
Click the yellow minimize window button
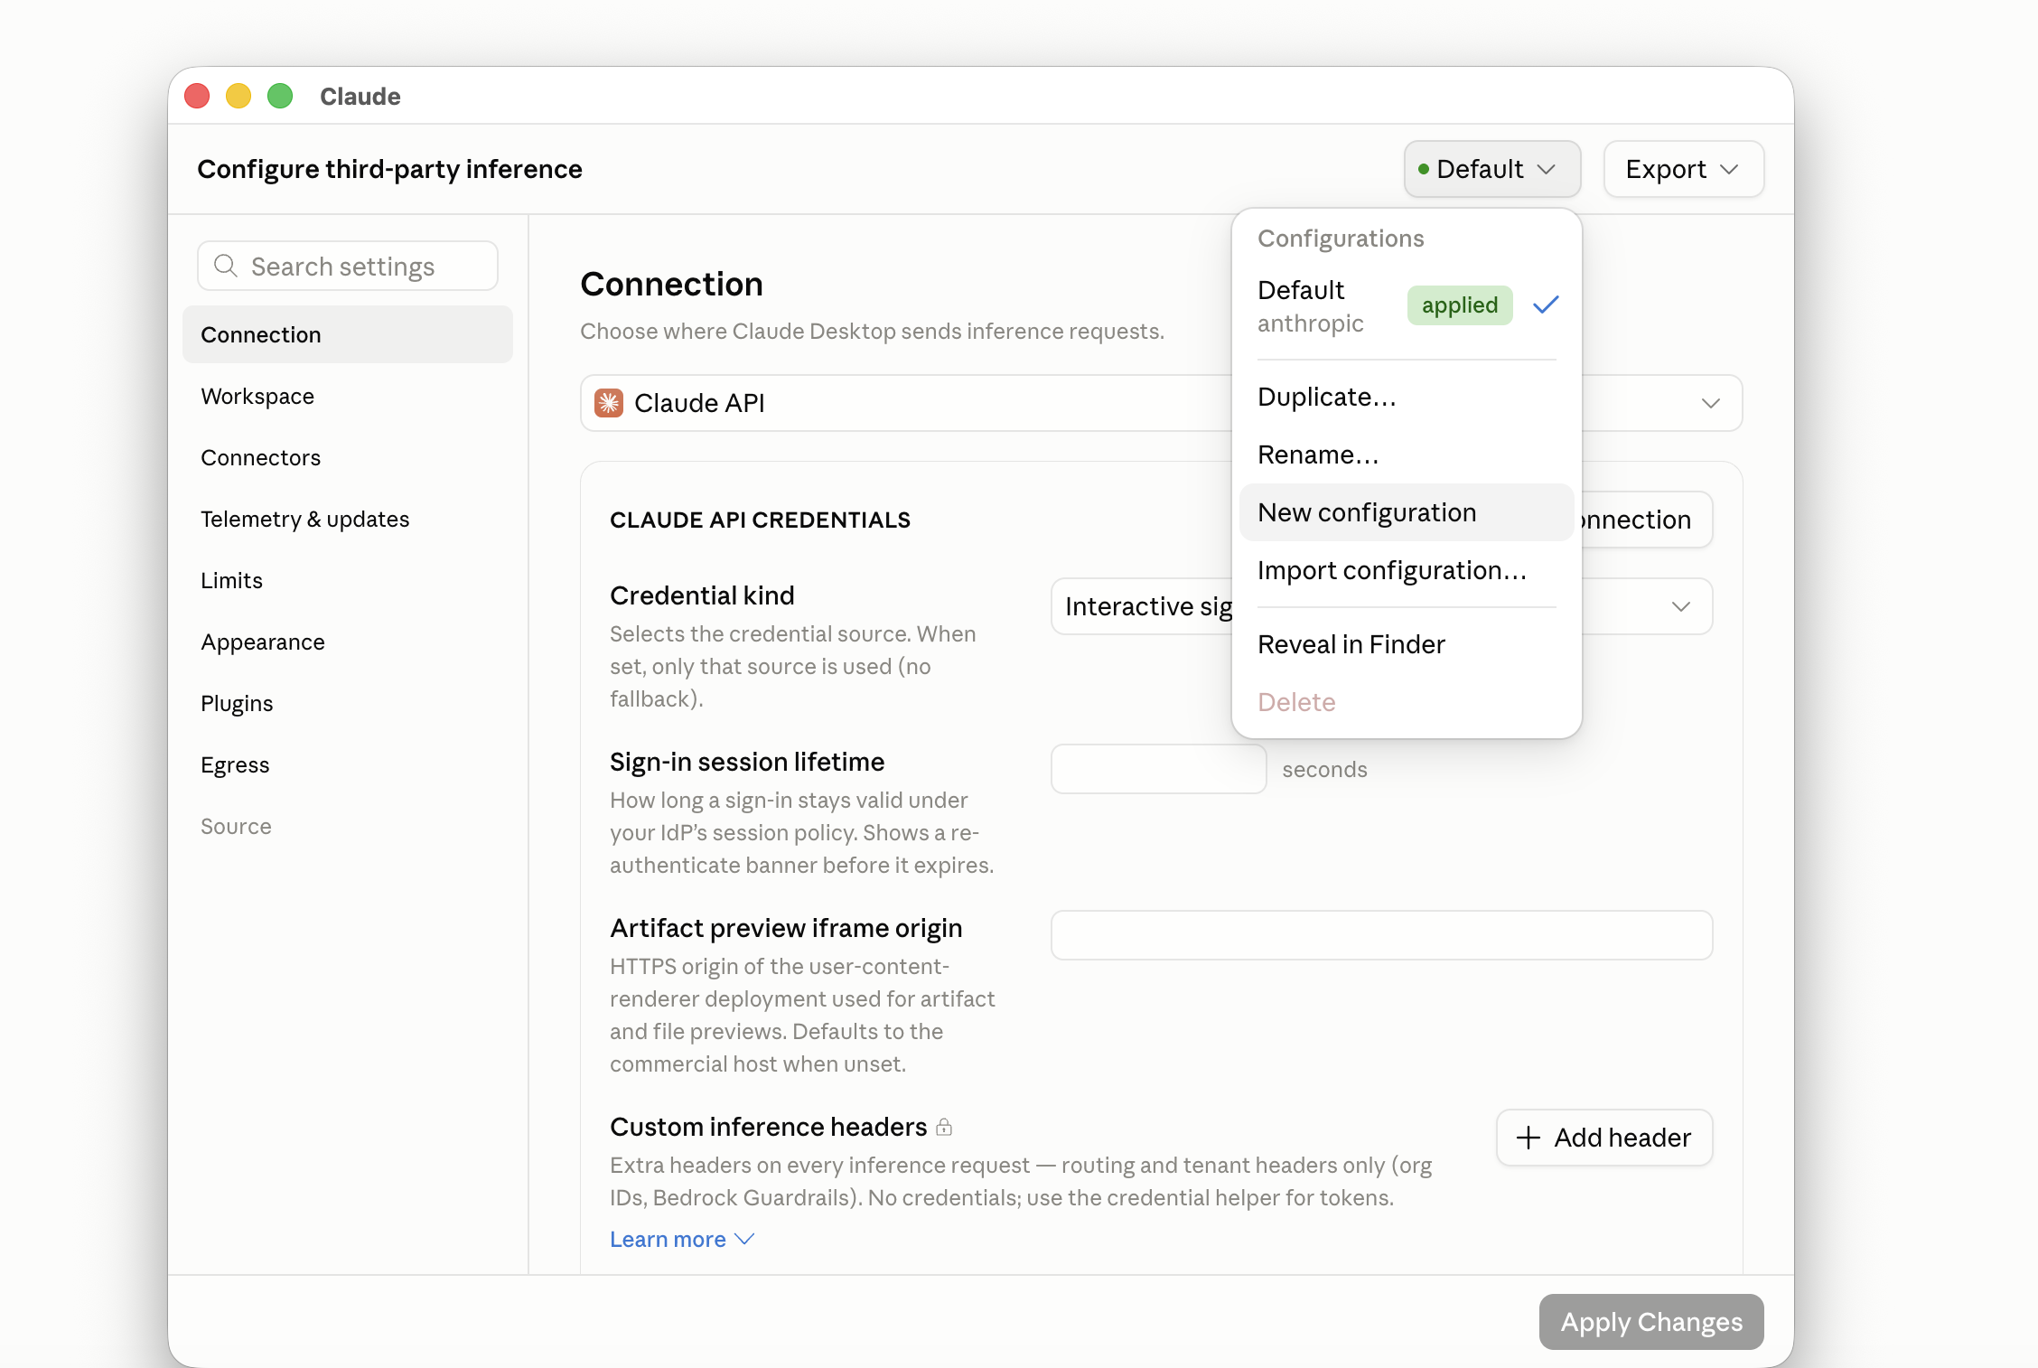point(238,96)
